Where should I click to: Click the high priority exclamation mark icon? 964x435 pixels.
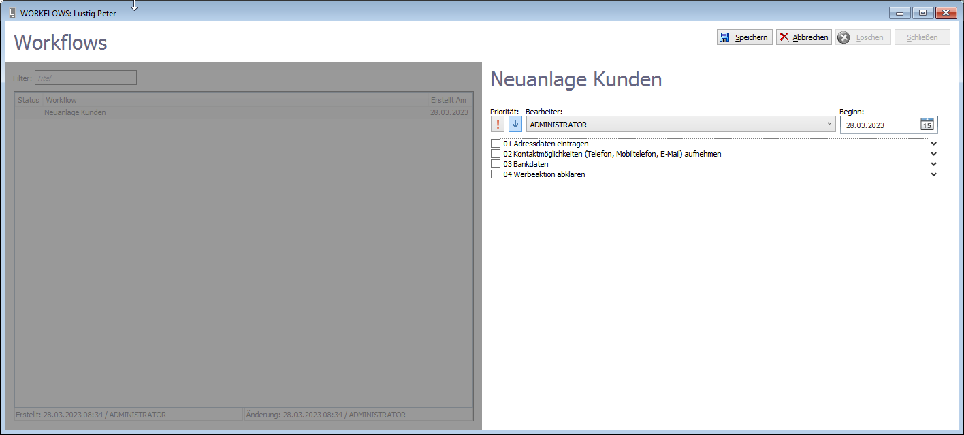pyautogui.click(x=498, y=125)
